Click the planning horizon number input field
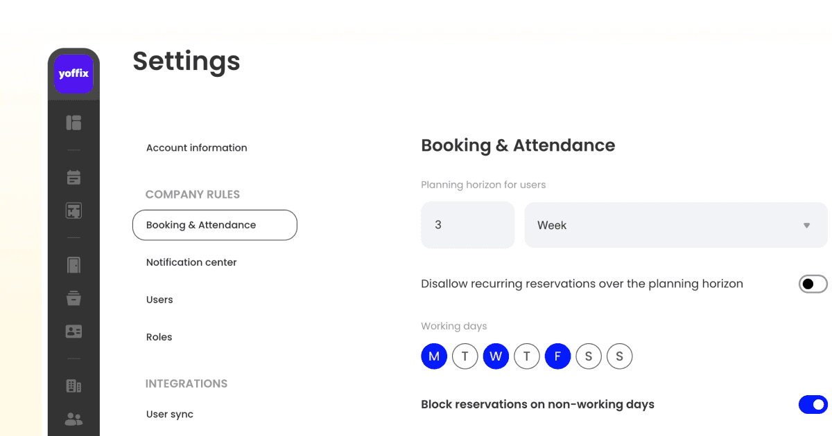832x436 pixels. [467, 225]
